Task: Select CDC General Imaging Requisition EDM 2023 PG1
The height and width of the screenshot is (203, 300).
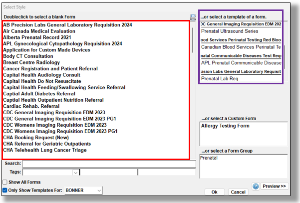Action: tap(60, 119)
